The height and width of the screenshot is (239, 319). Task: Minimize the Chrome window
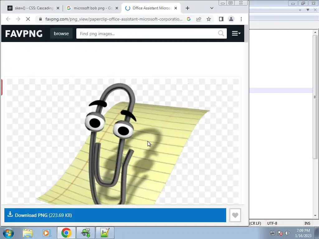pyautogui.click(x=223, y=3)
